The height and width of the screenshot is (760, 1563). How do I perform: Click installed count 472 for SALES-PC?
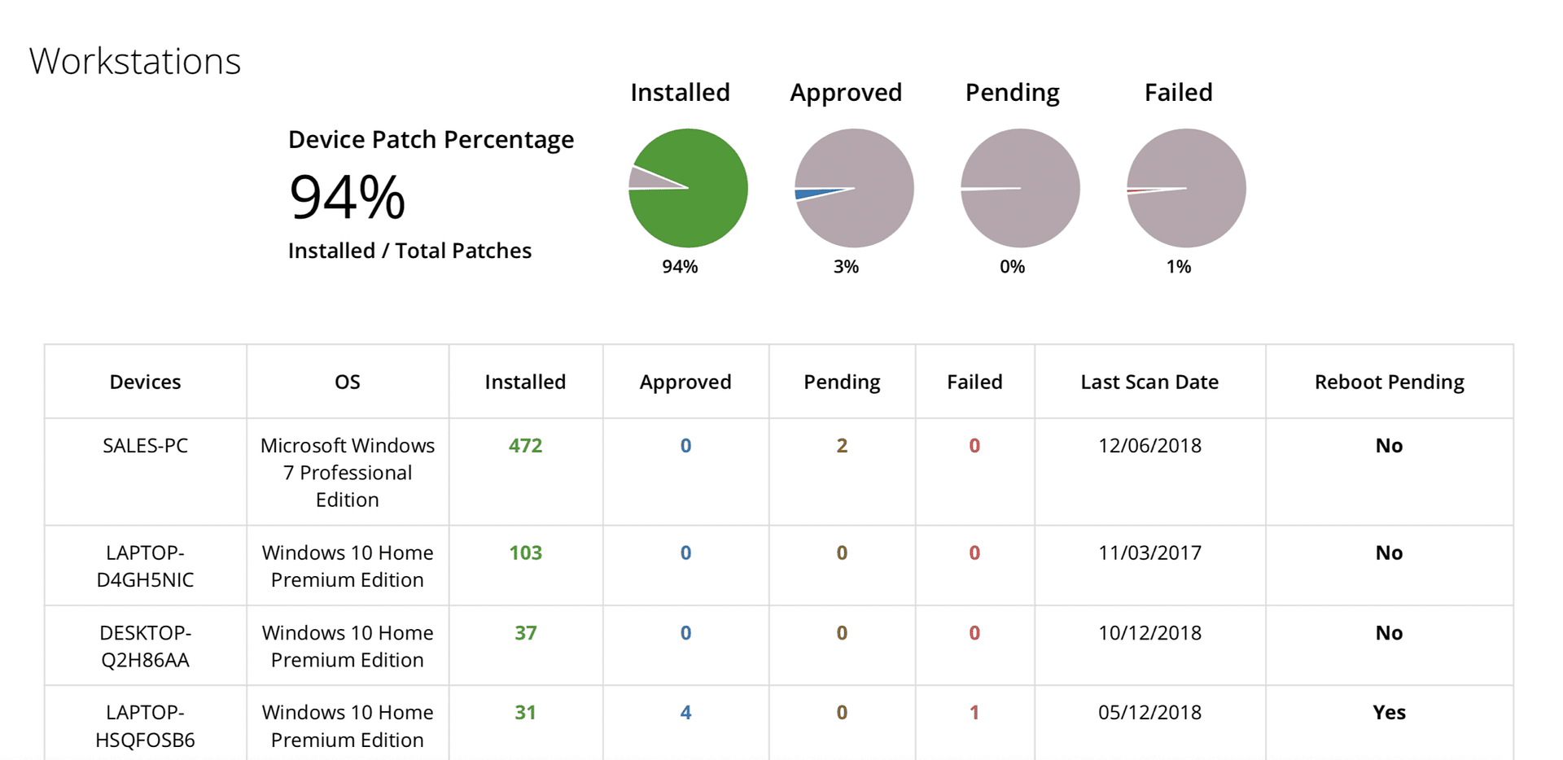(x=525, y=445)
